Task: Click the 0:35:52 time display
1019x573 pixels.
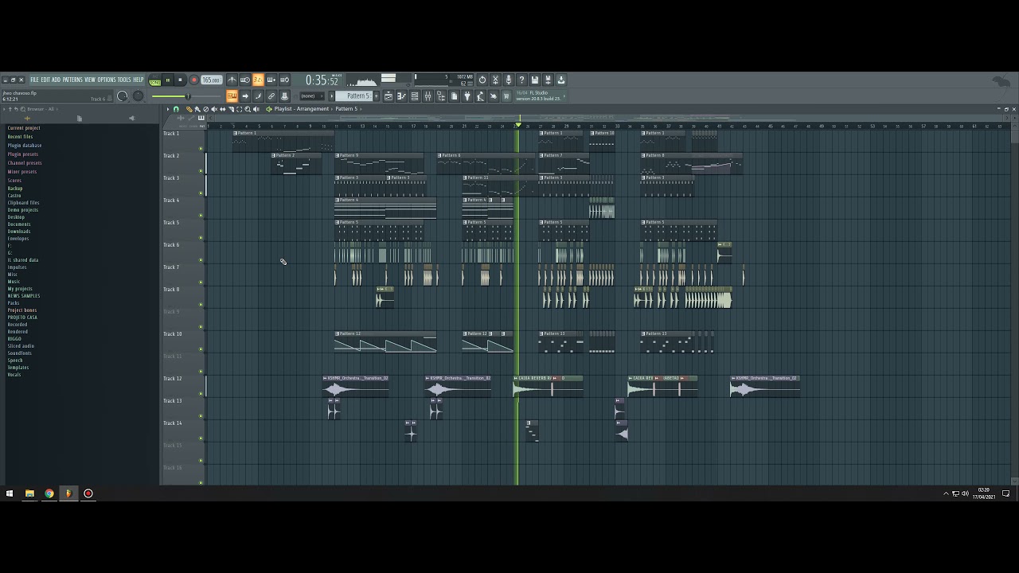Action: pos(322,80)
